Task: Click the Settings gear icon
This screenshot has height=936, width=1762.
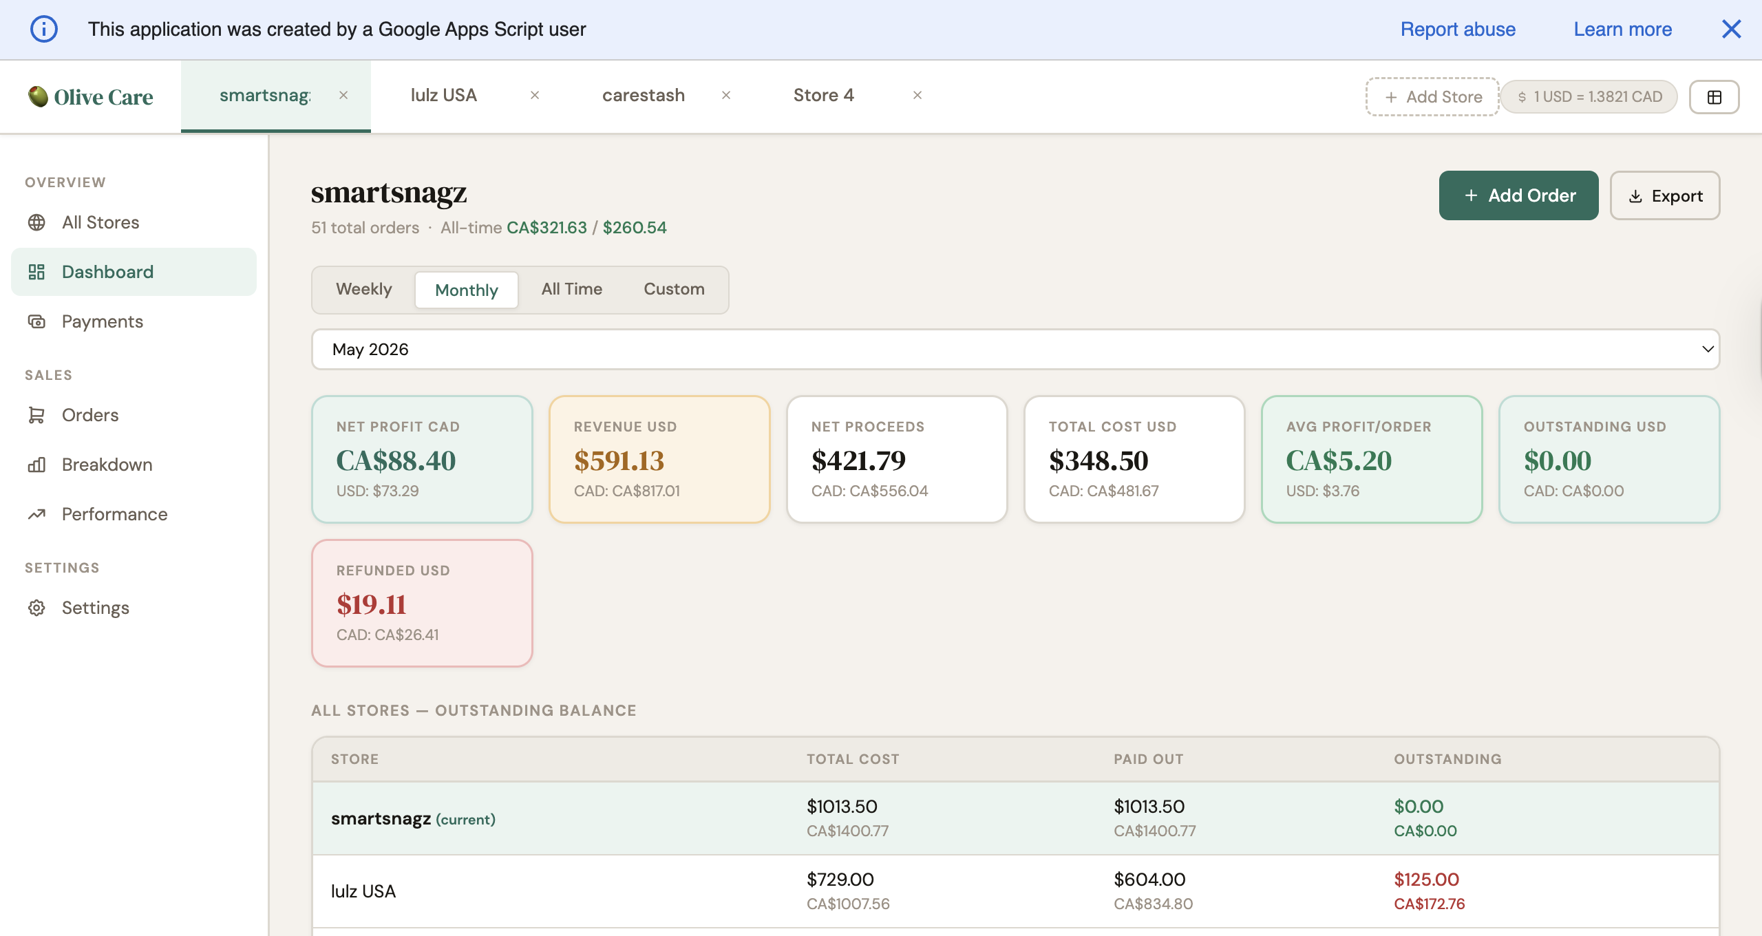Action: pyautogui.click(x=36, y=608)
